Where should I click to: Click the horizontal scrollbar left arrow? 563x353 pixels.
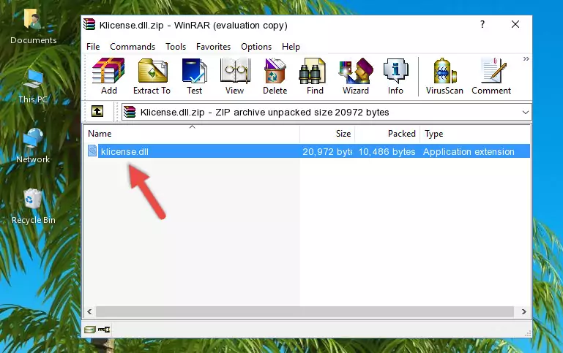pos(90,311)
